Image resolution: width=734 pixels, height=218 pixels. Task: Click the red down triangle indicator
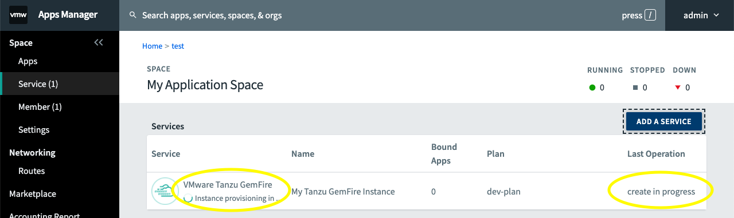point(677,88)
